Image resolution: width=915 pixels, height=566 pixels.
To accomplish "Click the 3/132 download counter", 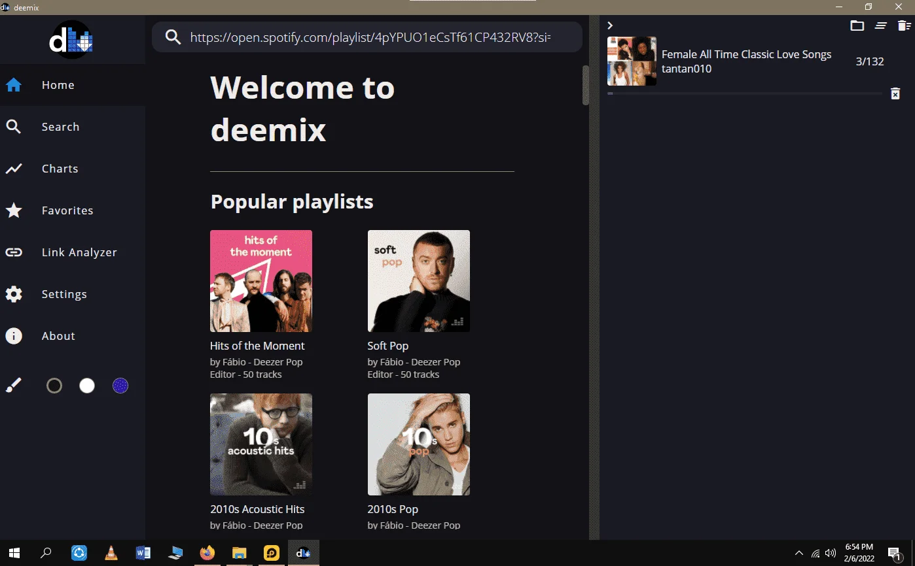I will 870,61.
